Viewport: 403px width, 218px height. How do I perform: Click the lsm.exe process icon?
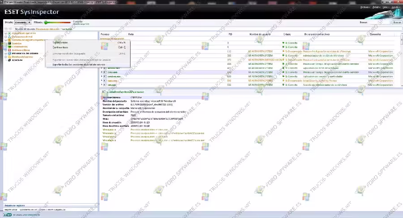tap(105, 84)
